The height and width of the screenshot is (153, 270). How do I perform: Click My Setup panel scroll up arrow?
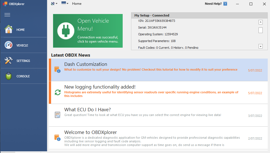click(x=260, y=22)
